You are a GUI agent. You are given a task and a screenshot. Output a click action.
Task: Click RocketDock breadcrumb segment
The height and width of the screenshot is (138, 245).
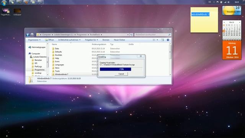tap(95, 34)
